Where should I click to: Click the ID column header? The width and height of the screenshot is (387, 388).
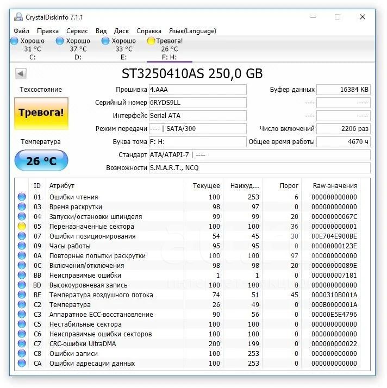pyautogui.click(x=37, y=186)
